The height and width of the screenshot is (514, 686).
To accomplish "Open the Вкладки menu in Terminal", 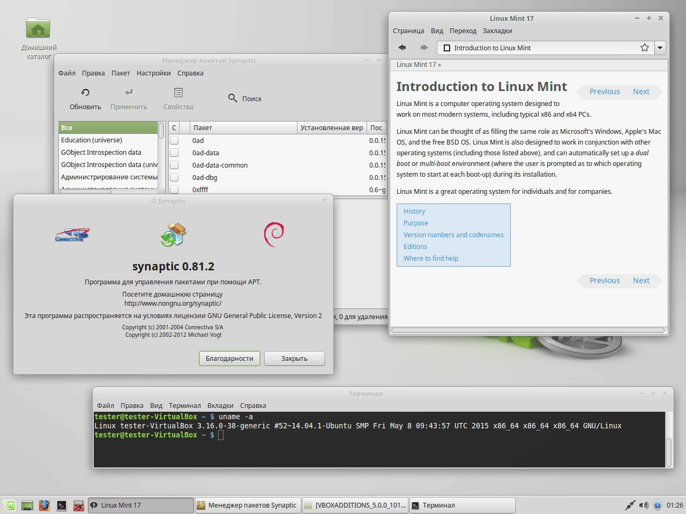I will 220,405.
